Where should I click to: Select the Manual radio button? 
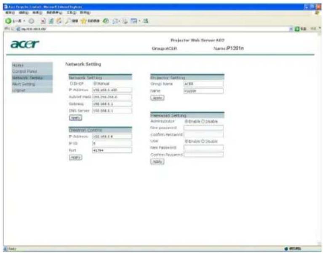(95, 84)
